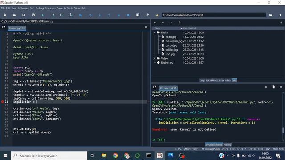This screenshot has width=285, height=160.
Task: Continue debug execution until next breakpoint
Action: (119, 15)
